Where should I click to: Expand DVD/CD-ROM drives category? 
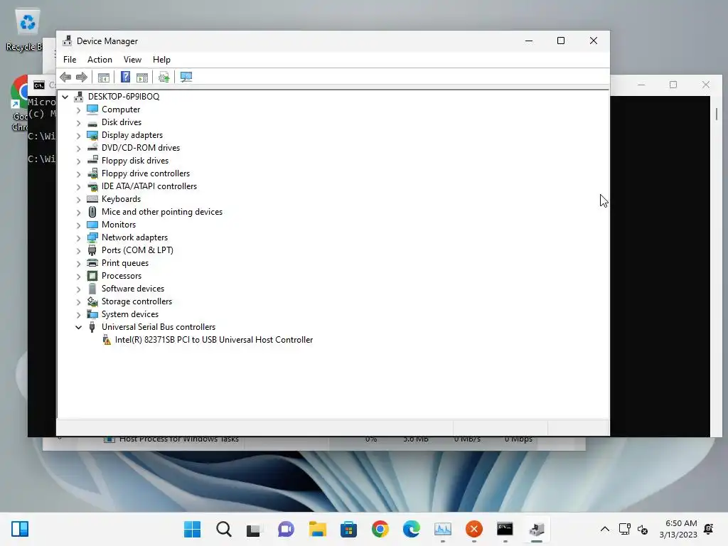click(78, 149)
